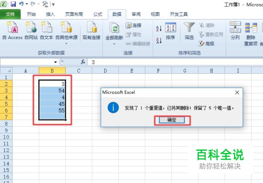Viewport: 263px width, 183px height.
Task: Click the redo arrow icon
Action: pos(33,4)
